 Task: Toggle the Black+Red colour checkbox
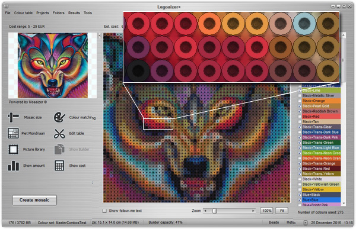300,117
